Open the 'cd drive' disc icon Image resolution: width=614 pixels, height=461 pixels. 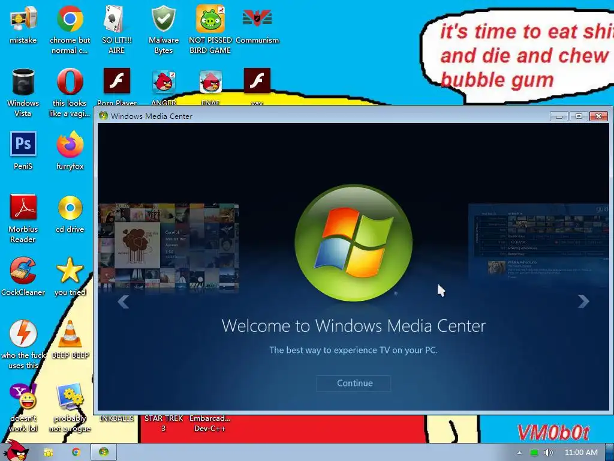[x=70, y=208]
